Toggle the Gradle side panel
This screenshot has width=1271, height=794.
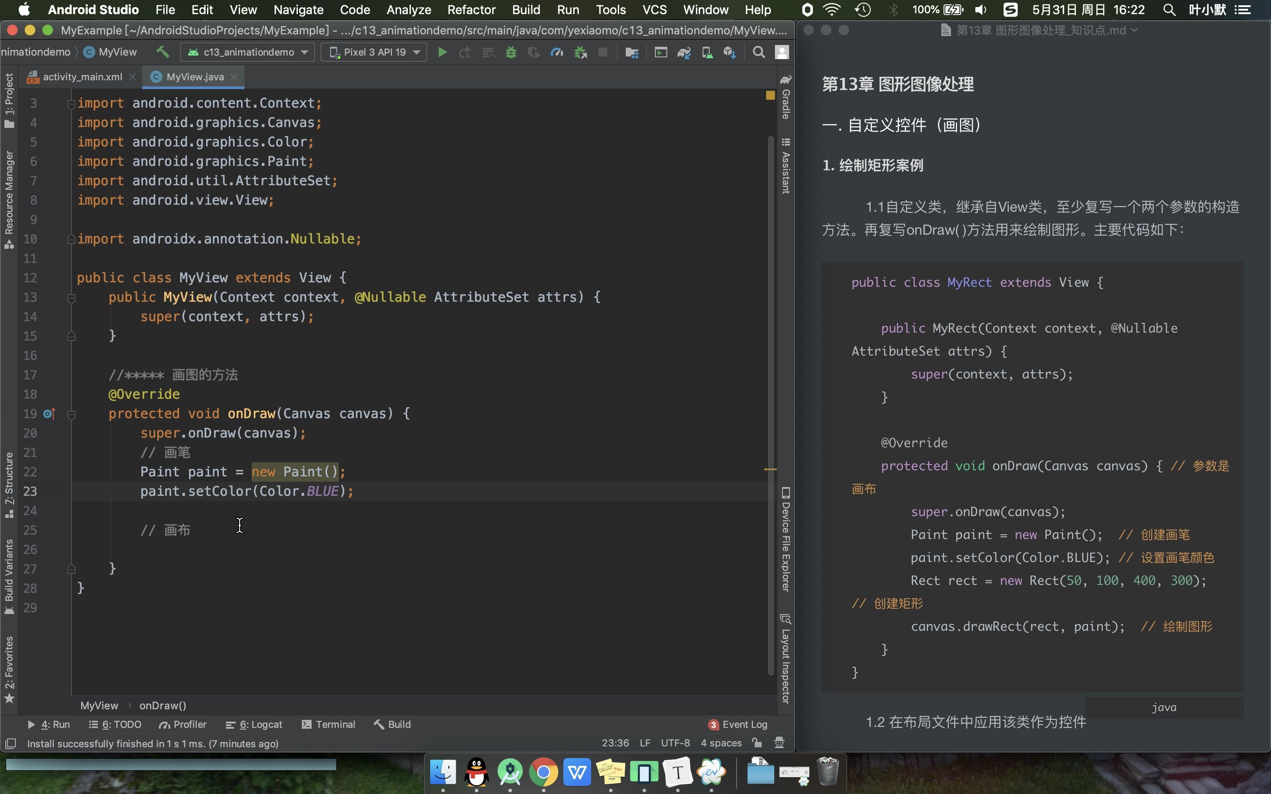(x=786, y=97)
